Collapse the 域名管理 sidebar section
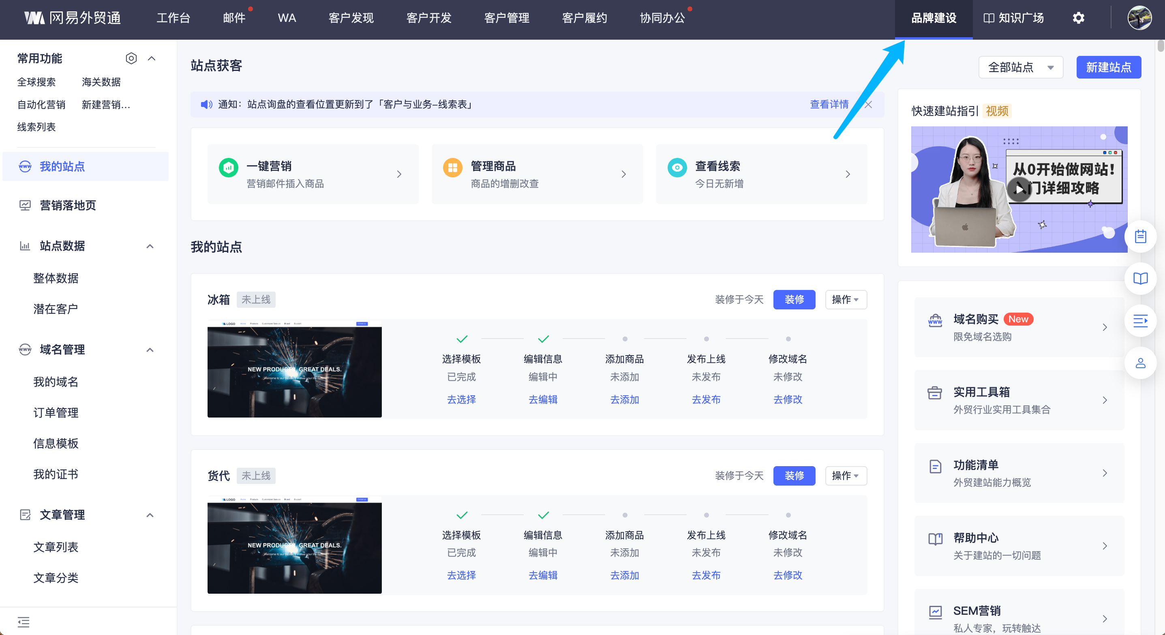Viewport: 1165px width, 635px height. 150,350
